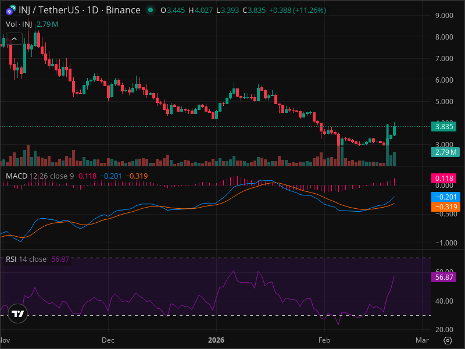The width and height of the screenshot is (465, 349).
Task: Click the 5.000 price scale label
Action: coord(444,101)
